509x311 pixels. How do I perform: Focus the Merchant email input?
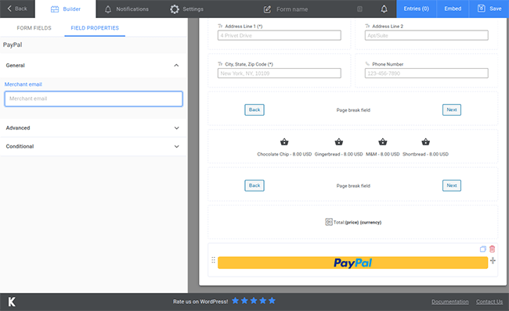pyautogui.click(x=93, y=98)
